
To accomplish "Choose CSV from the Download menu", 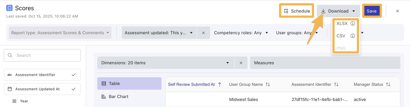I will tap(341, 36).
